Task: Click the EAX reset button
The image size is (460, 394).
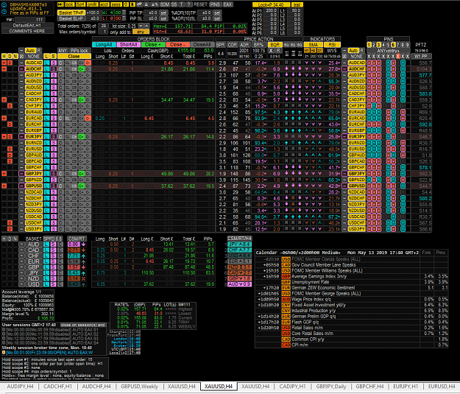Action: 227,4
